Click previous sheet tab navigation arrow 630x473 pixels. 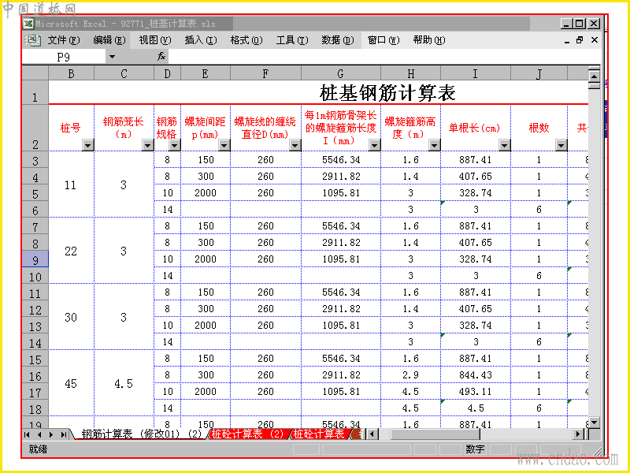point(39,435)
